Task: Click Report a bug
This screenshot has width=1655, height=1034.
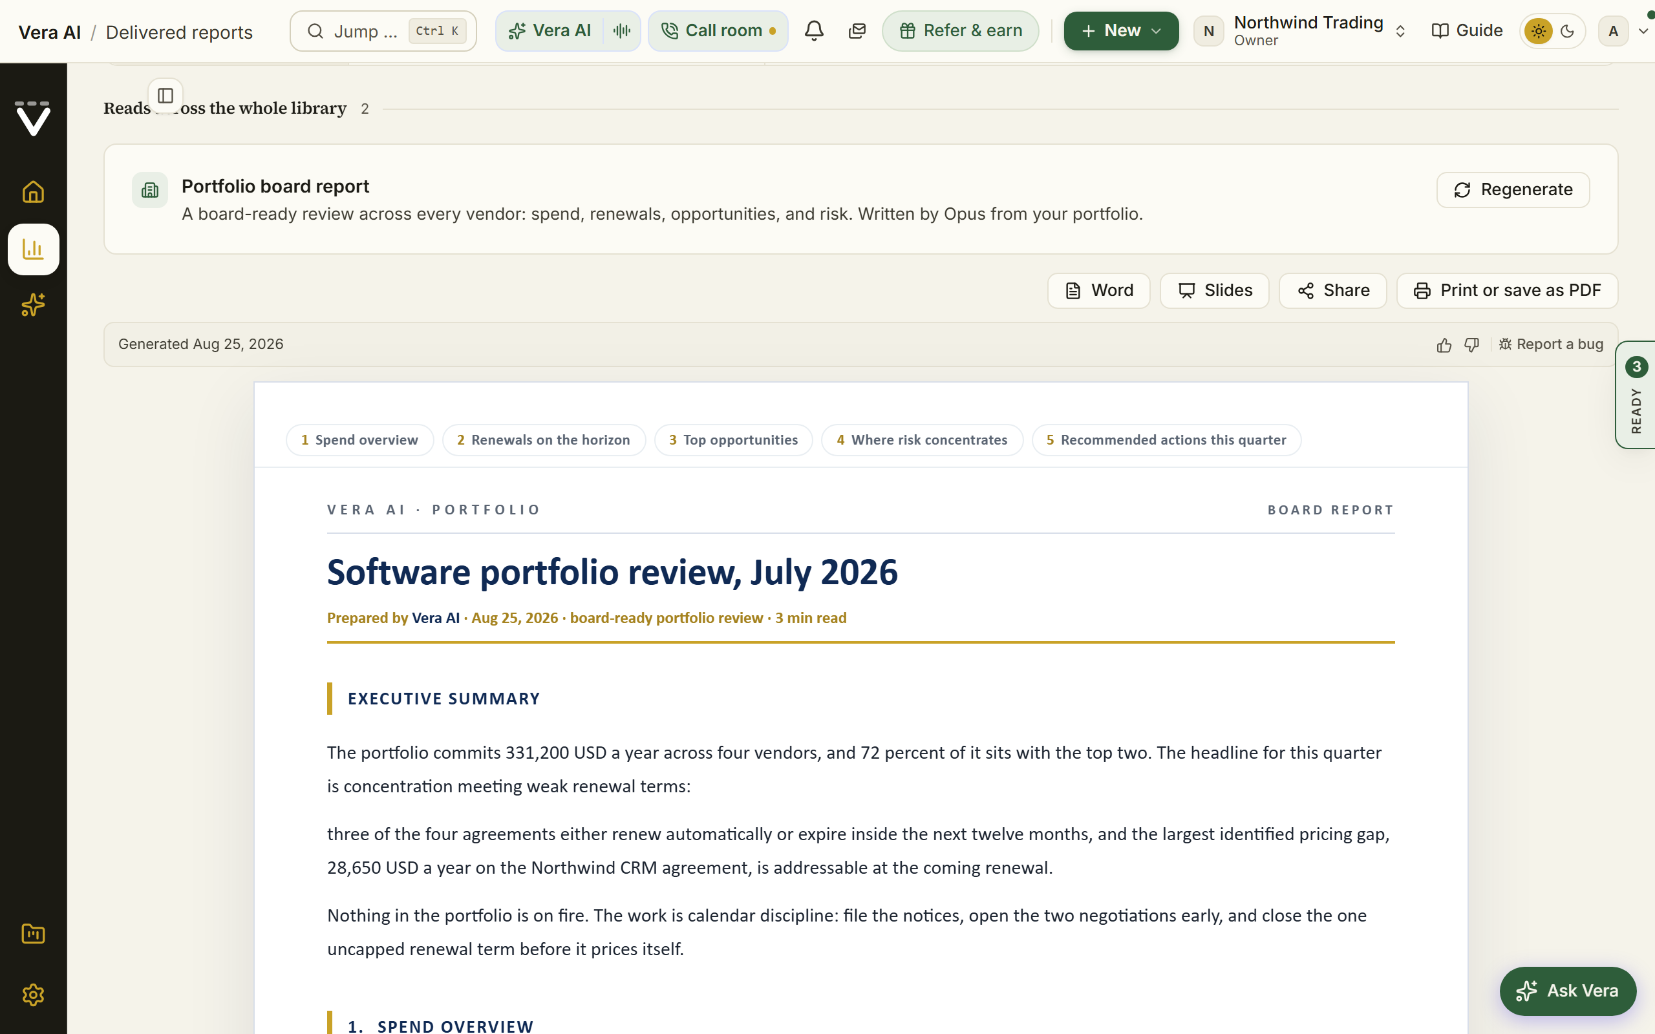Action: [x=1550, y=344]
